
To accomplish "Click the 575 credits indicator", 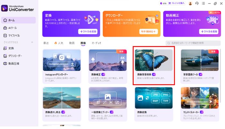I will click(163, 3).
